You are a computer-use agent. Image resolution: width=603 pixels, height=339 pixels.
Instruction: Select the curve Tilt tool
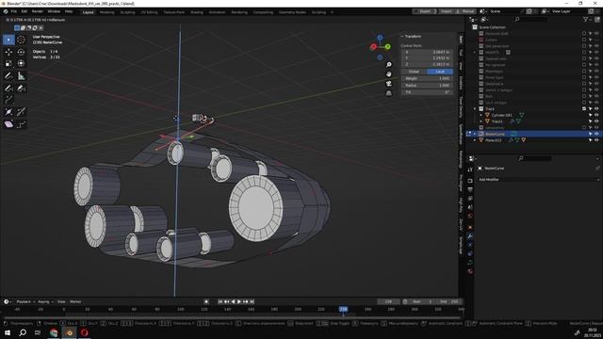click(x=21, y=112)
